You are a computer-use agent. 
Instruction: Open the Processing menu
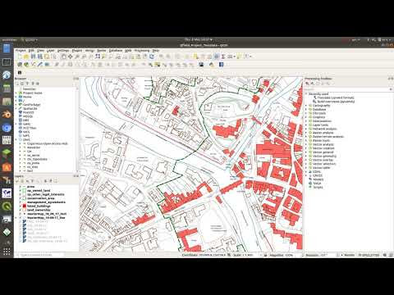coord(142,51)
